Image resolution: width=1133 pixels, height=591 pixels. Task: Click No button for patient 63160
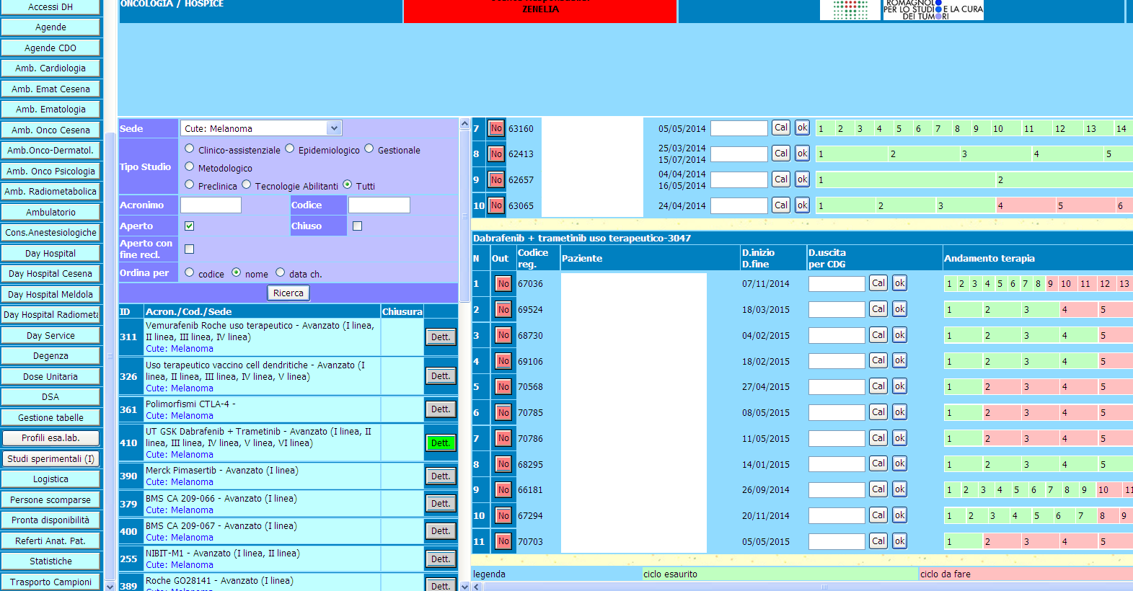496,128
